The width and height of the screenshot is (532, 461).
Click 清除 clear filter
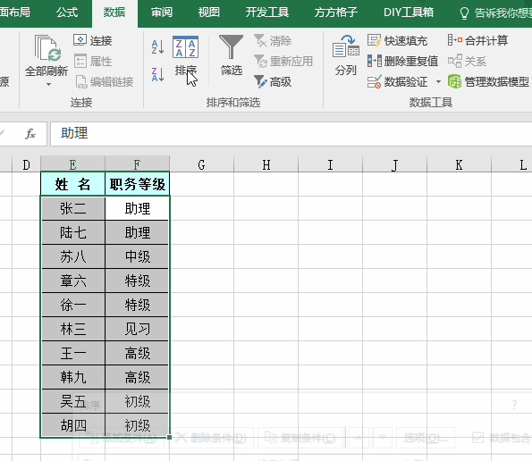(273, 41)
